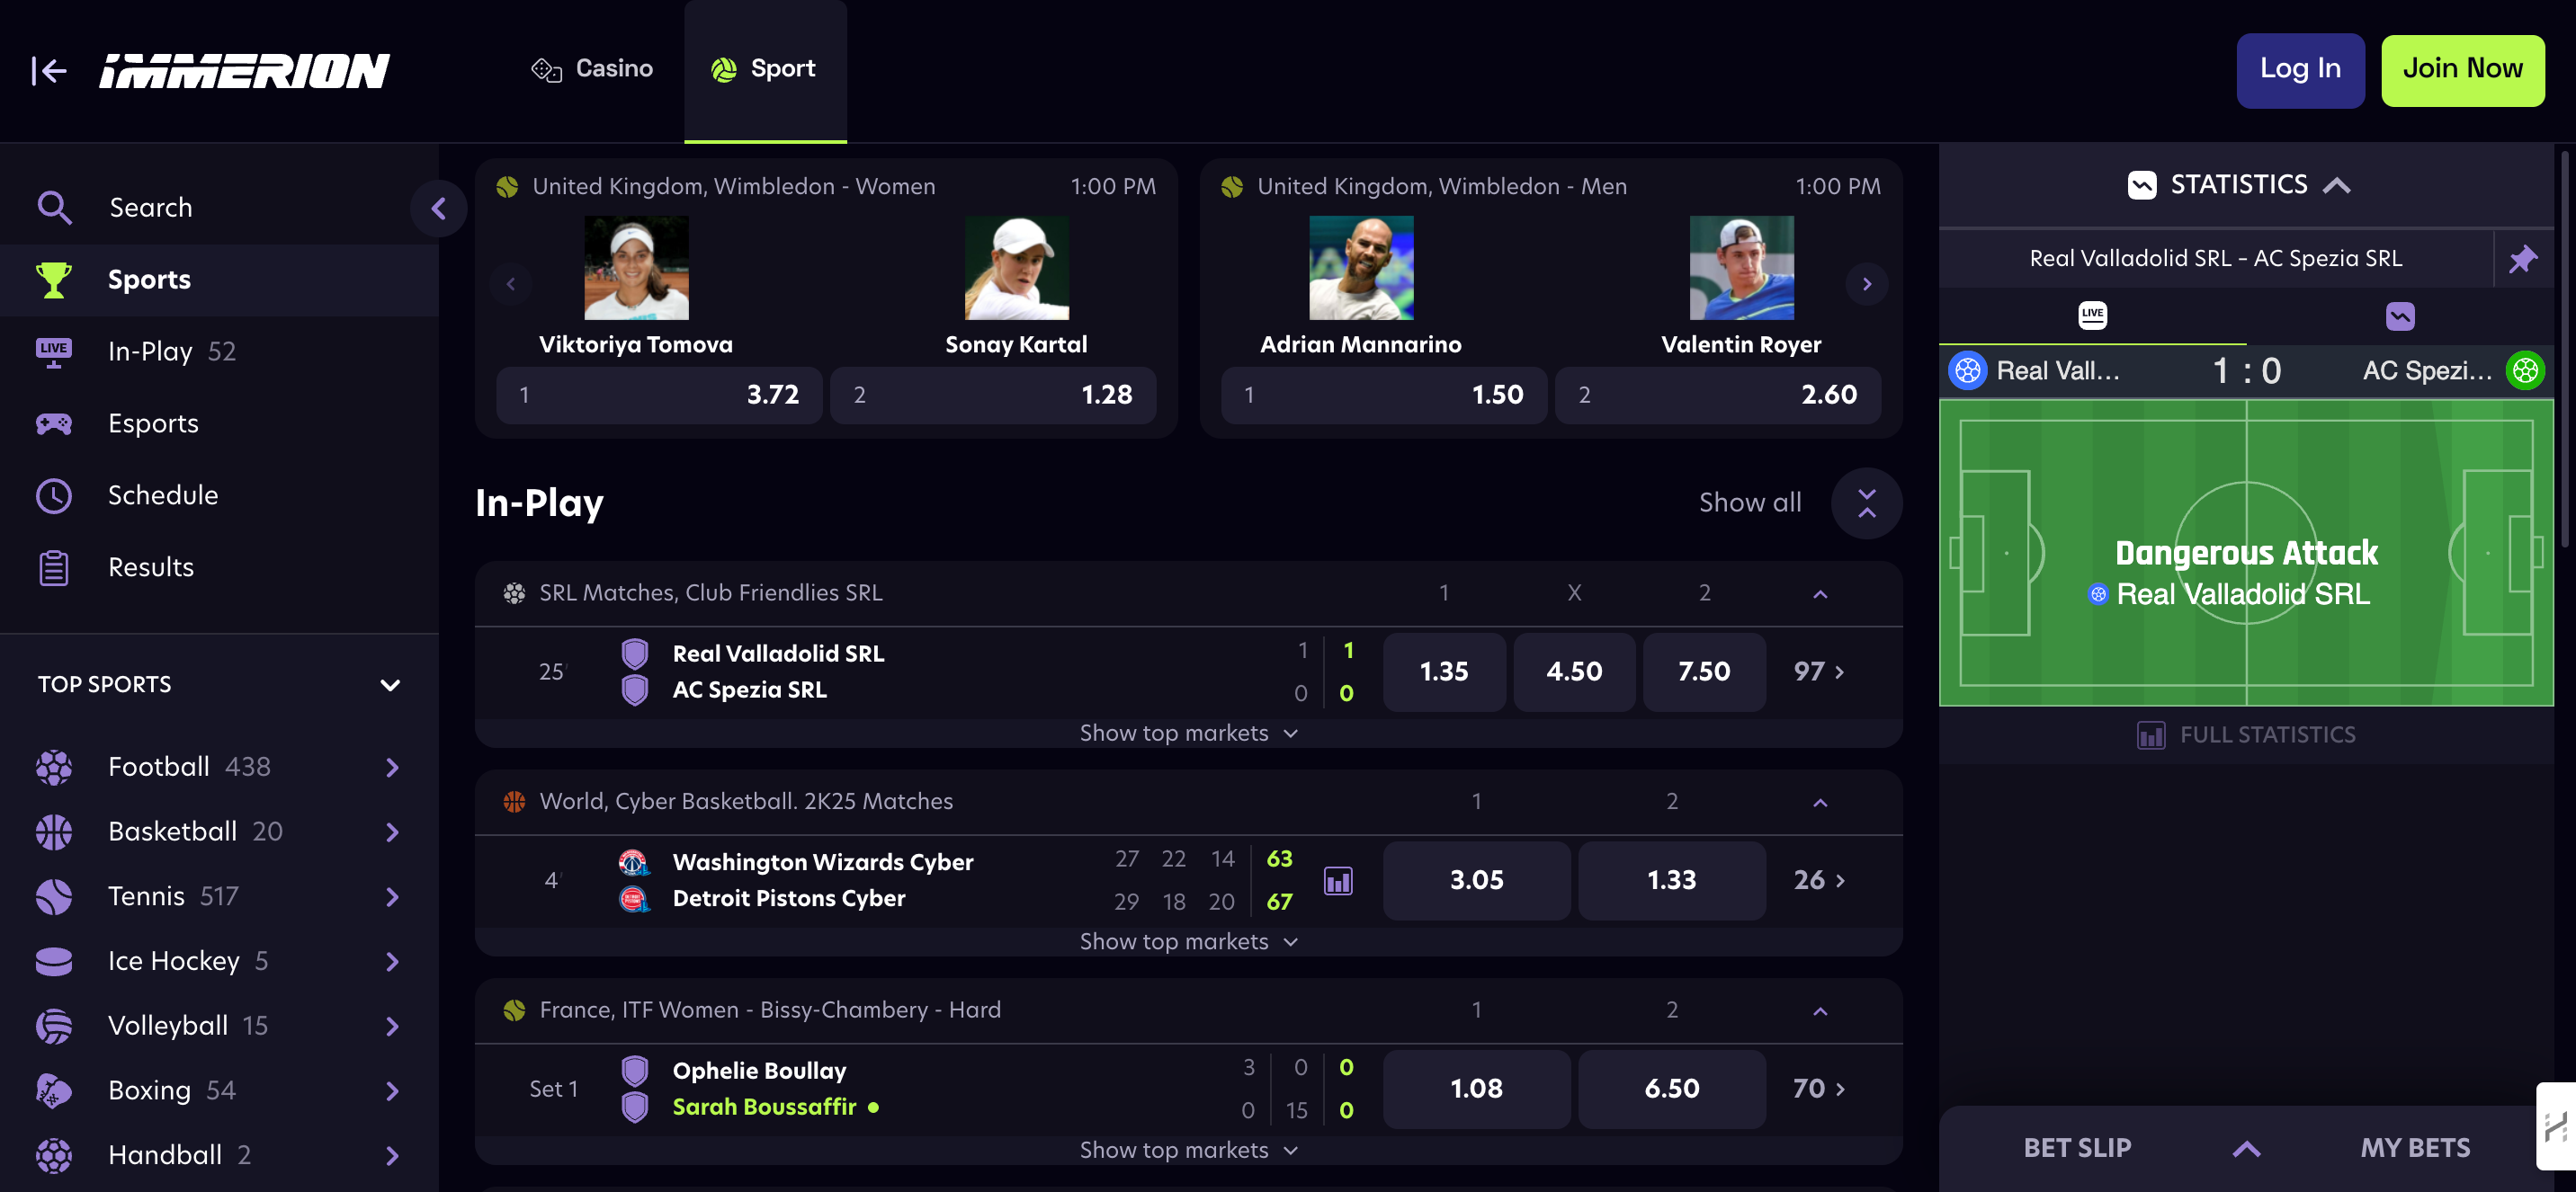Select draw odds 4.50 for Valladolid vs Spezia
2576x1192 pixels.
[x=1574, y=672]
